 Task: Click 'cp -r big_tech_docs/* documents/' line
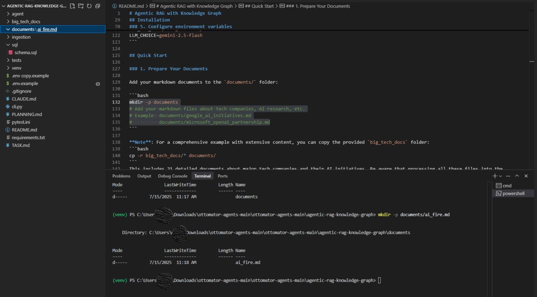172,156
